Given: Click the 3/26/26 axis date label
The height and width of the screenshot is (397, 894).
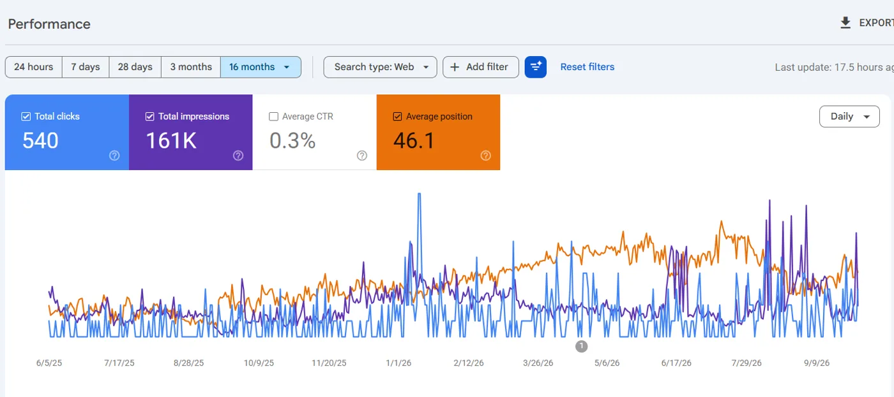Looking at the screenshot, I should [x=538, y=363].
